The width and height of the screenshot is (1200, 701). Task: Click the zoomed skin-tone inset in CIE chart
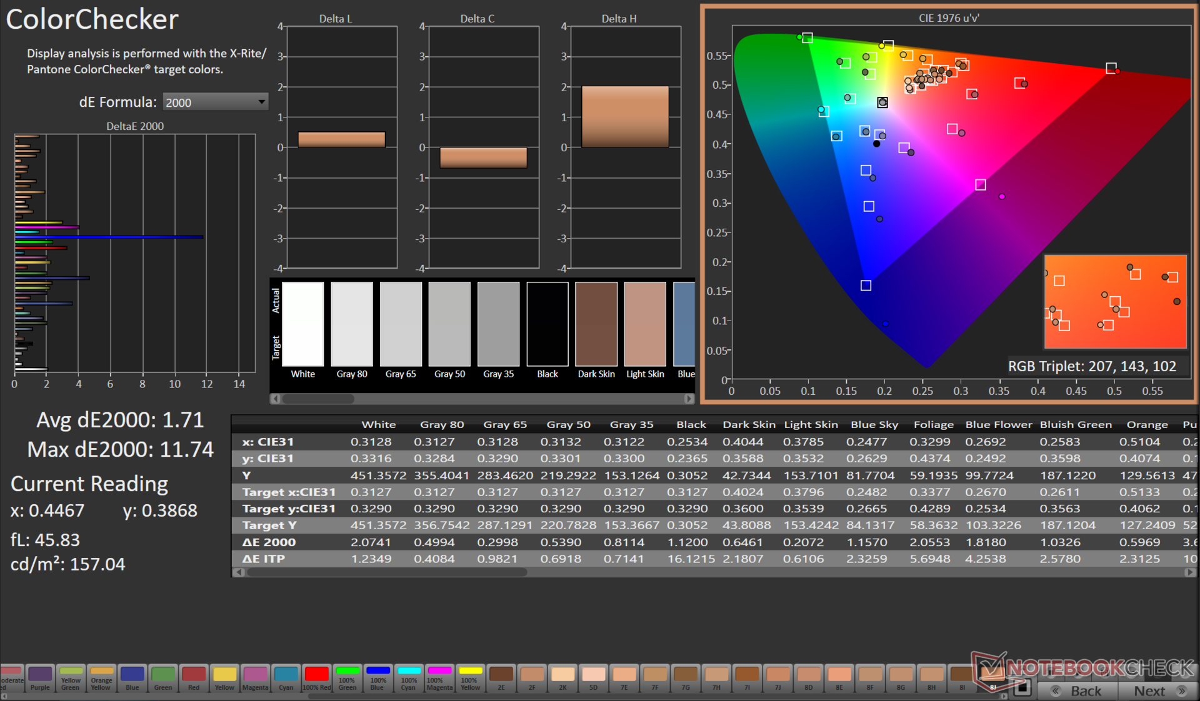point(1115,301)
